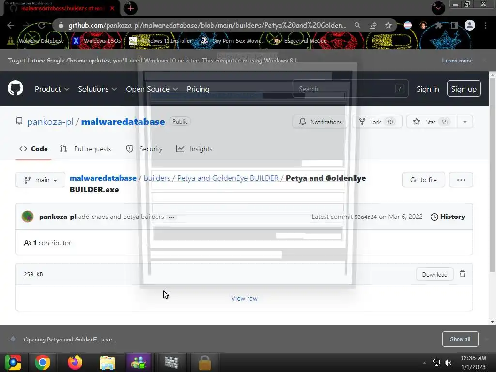Open the pankoza-pl commit author name
Screen dimensions: 496x372
[58, 217]
